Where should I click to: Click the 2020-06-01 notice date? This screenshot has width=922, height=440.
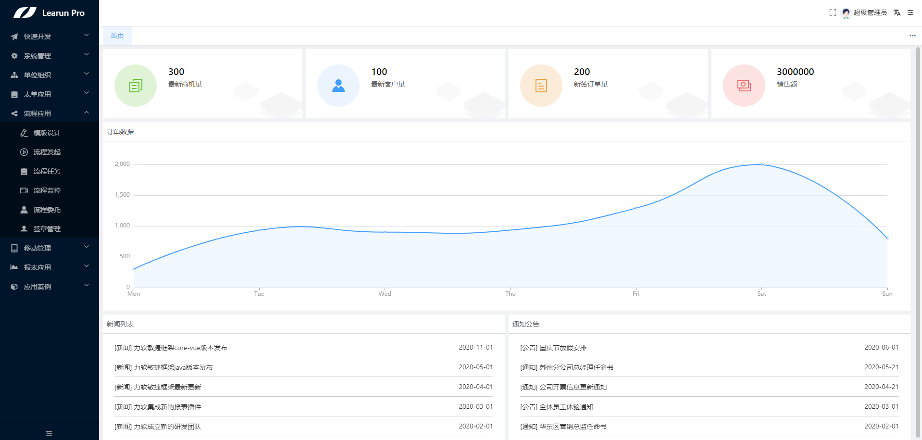click(881, 347)
